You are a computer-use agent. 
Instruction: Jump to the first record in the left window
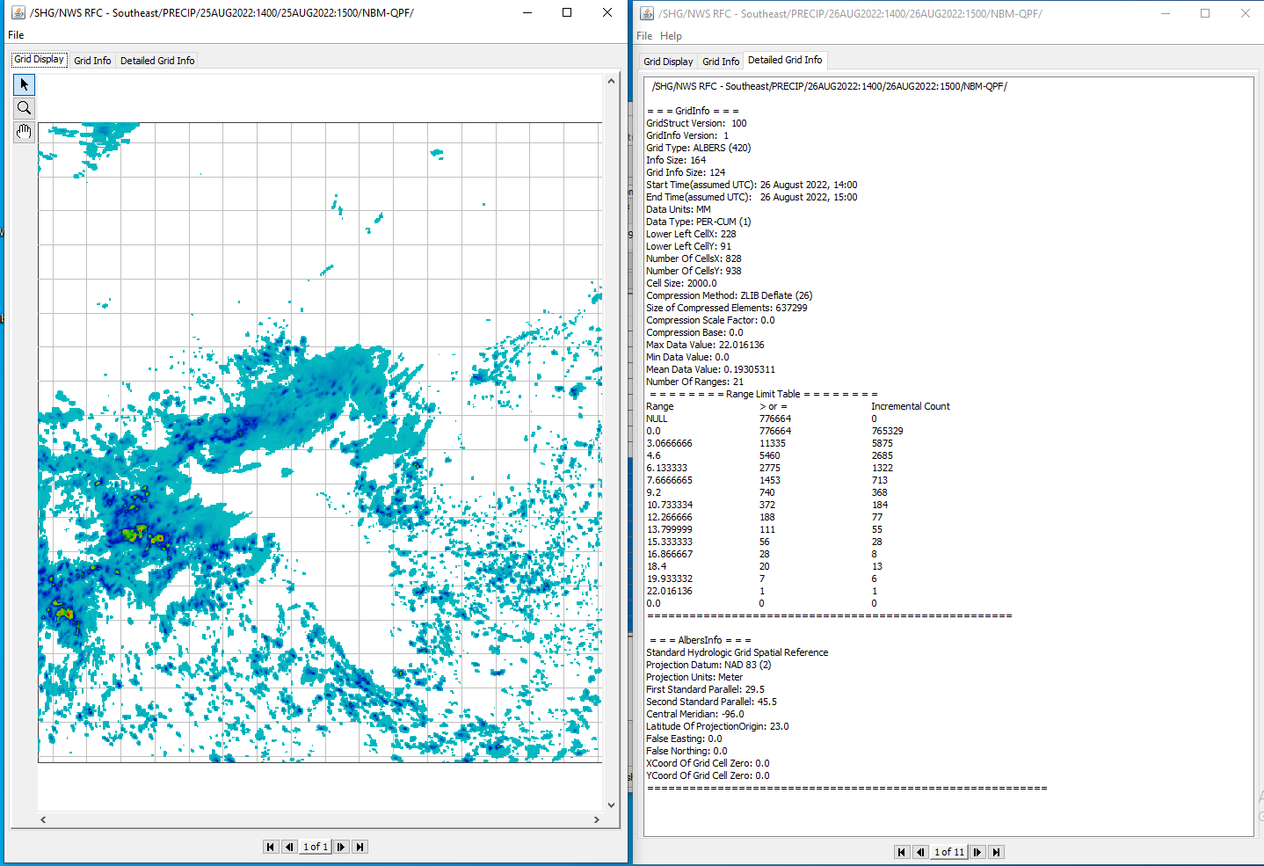pyautogui.click(x=270, y=847)
